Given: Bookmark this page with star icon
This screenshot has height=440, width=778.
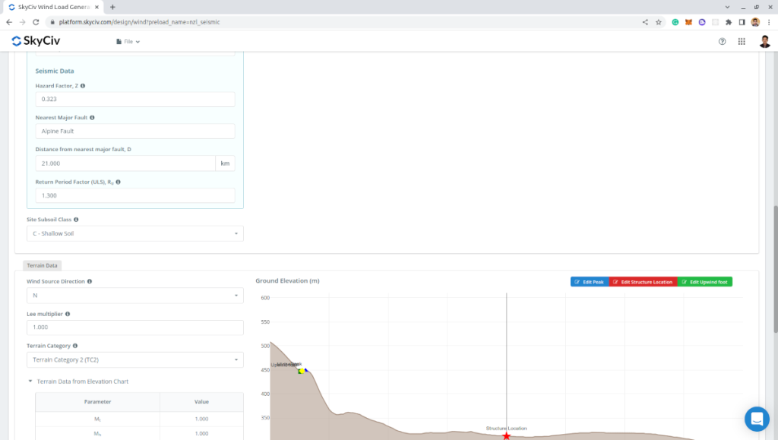Looking at the screenshot, I should [x=658, y=22].
